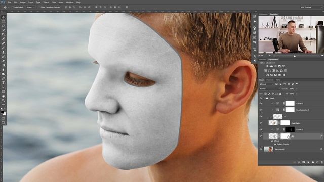324x182 pixels.
Task: Select the Path Selection tool
Action: [x=3, y=87]
